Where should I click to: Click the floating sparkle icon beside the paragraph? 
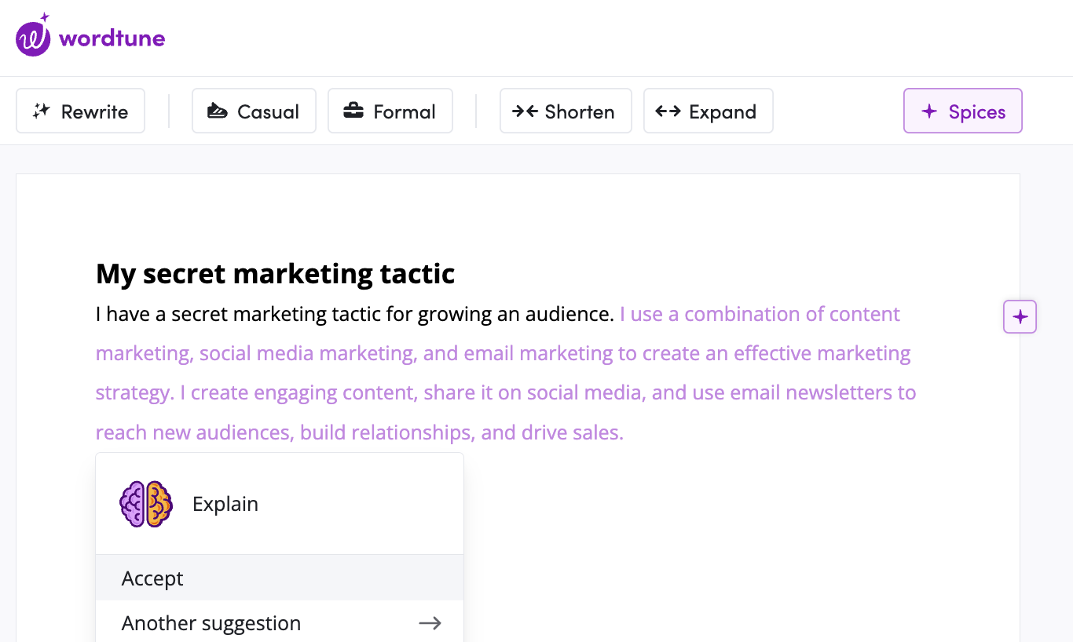click(x=1020, y=317)
